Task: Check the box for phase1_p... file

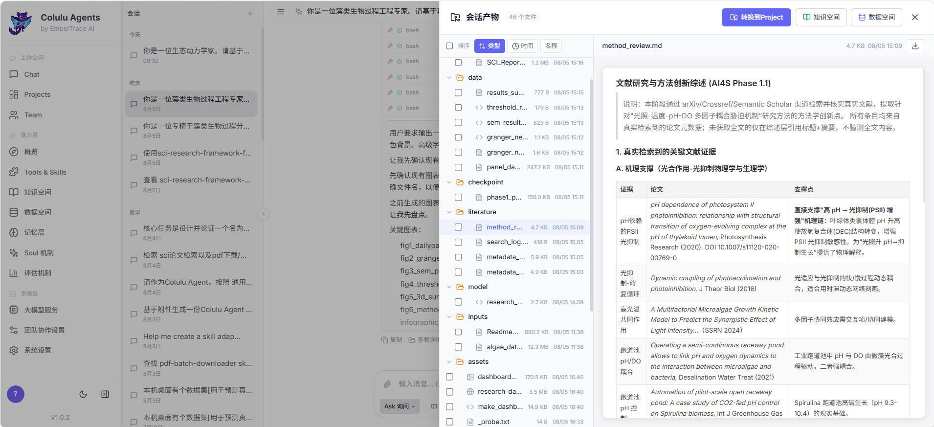Action: tap(458, 197)
